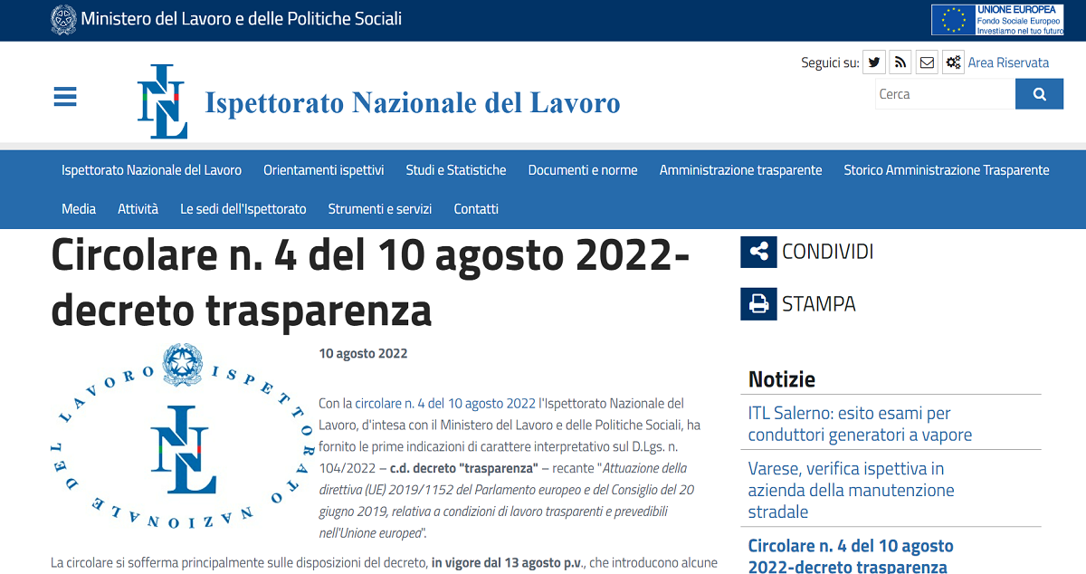
Task: Click the CONDIVIDI label
Action: click(828, 252)
